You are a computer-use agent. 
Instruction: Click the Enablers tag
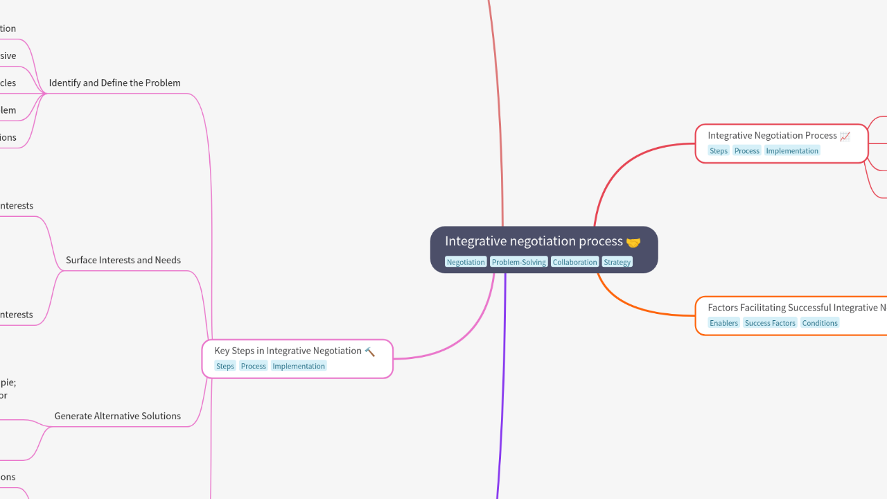(724, 323)
